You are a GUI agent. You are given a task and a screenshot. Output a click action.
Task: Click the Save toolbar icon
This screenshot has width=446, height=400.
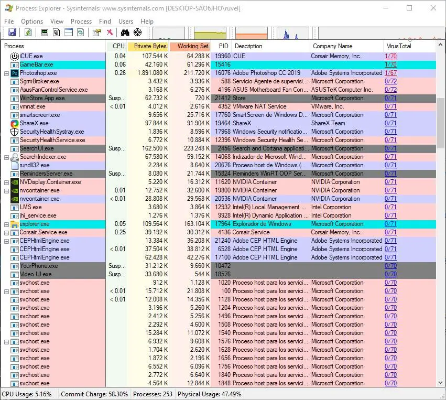tap(12, 33)
